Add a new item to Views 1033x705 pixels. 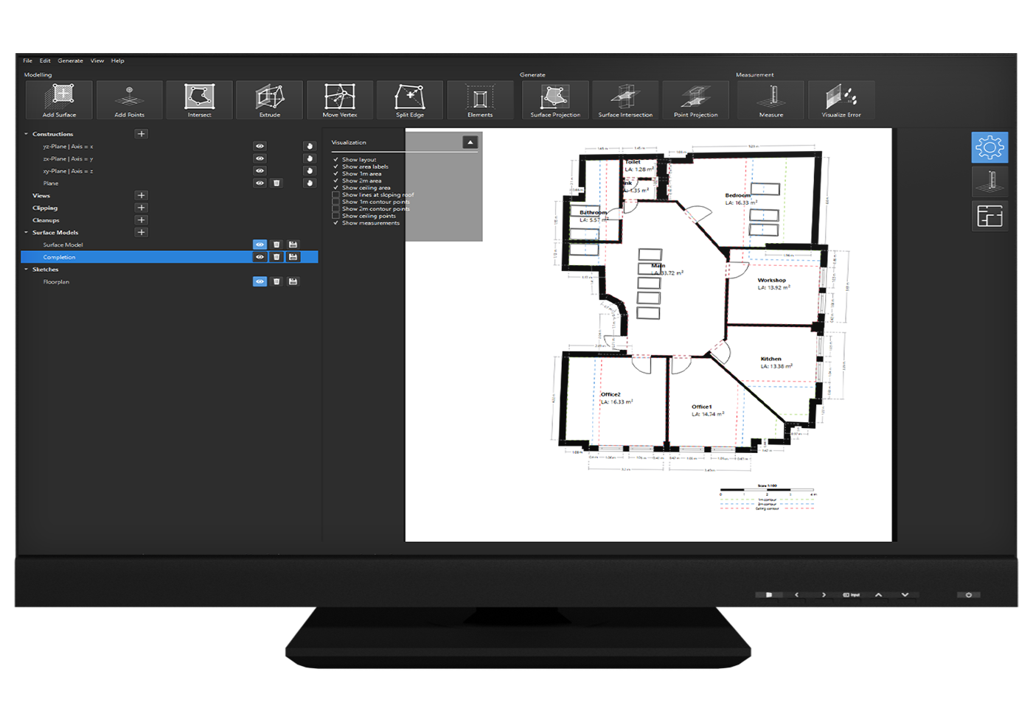141,195
